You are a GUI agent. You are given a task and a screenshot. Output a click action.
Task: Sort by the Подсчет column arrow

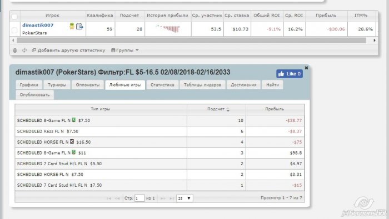pyautogui.click(x=228, y=109)
